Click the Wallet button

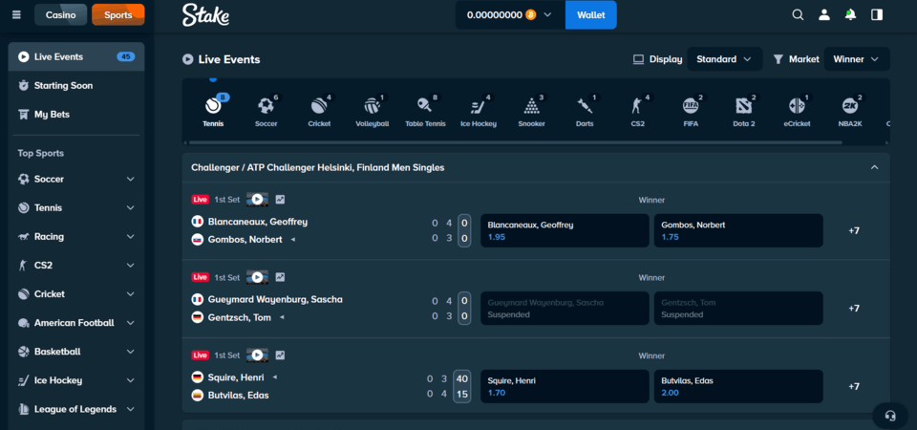(590, 15)
